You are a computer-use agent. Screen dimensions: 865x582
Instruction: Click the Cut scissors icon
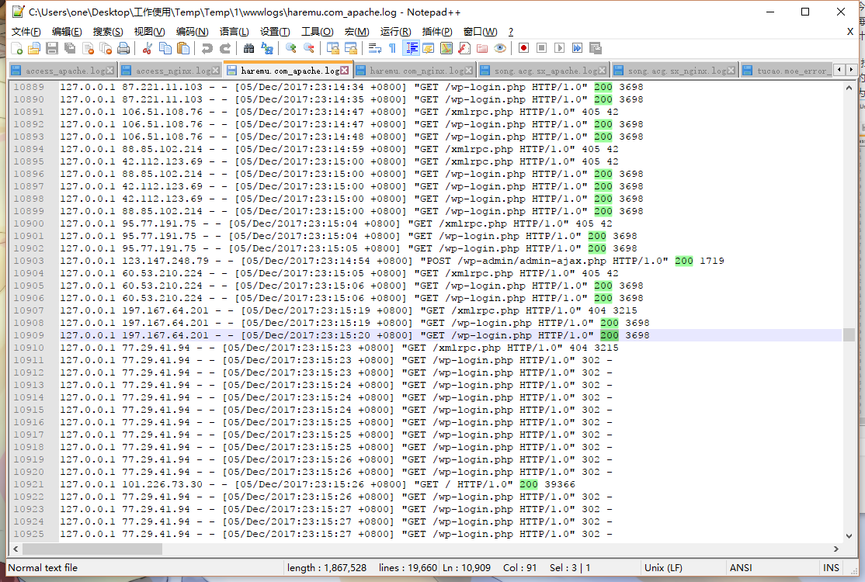pyautogui.click(x=147, y=48)
